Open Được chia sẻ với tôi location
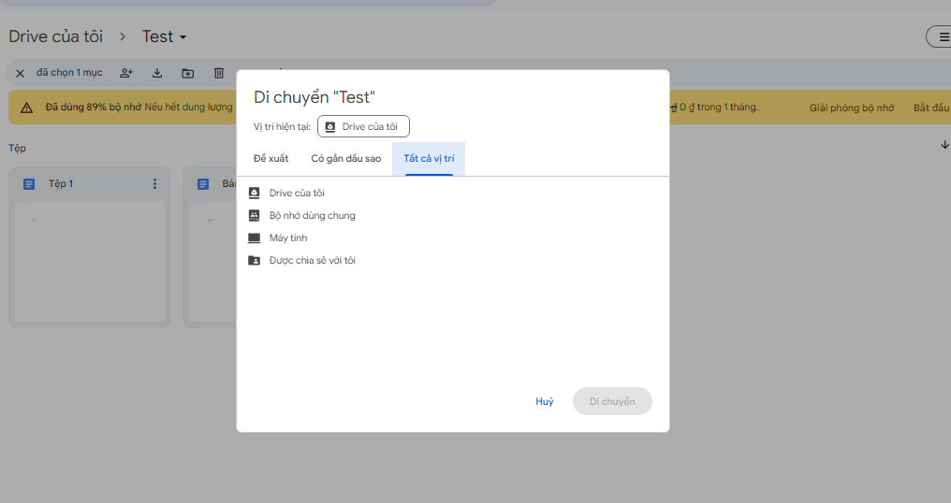951x503 pixels. pos(312,261)
